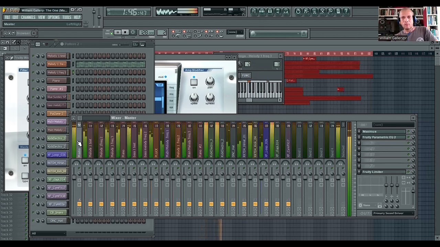Adjust the Amp Modifier pan knob
The height and width of the screenshot is (247, 440).
pyautogui.click(x=210, y=82)
